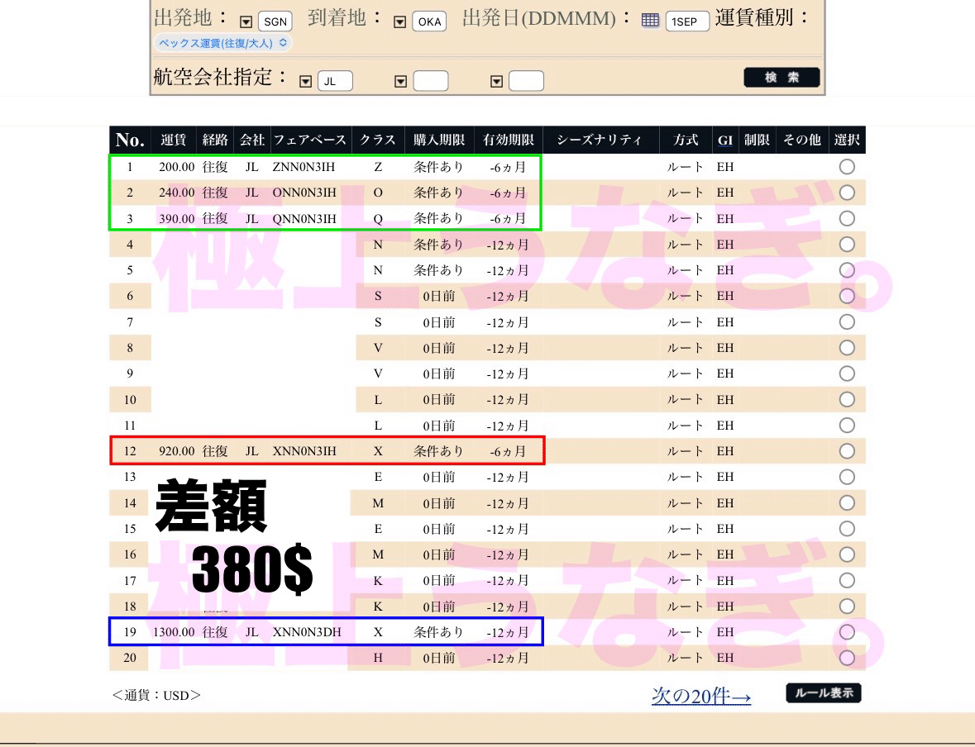Screen dimensions: 975x747
Task: Click the 1300.00 fare amount
Action: [174, 632]
